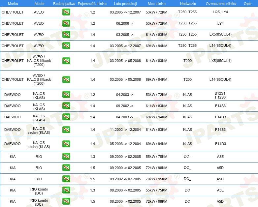Click the Rodzaj paliwa column header
Viewport: 258px width, 207px height.
tap(64, 4)
